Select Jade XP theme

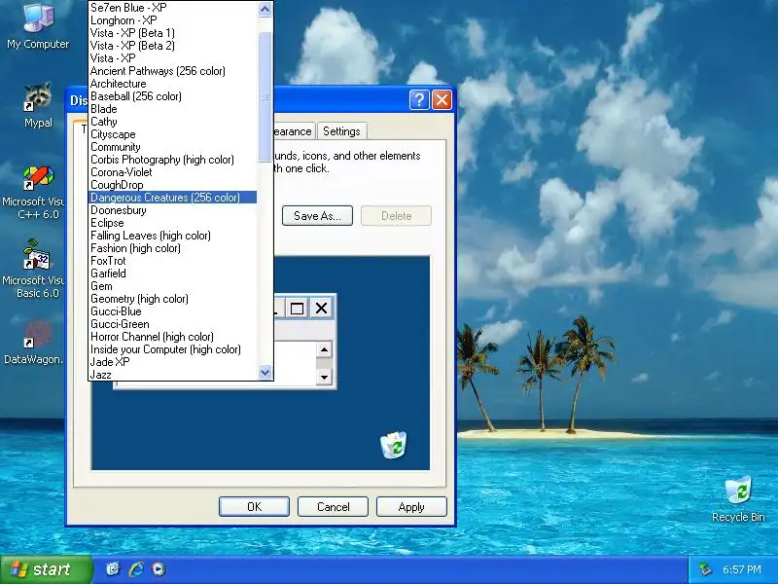pos(173,362)
